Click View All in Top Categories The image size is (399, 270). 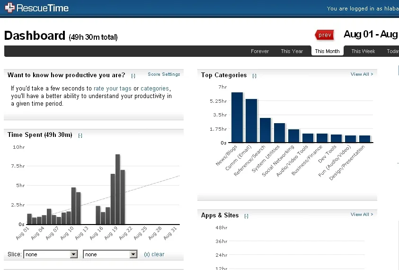[x=362, y=74]
